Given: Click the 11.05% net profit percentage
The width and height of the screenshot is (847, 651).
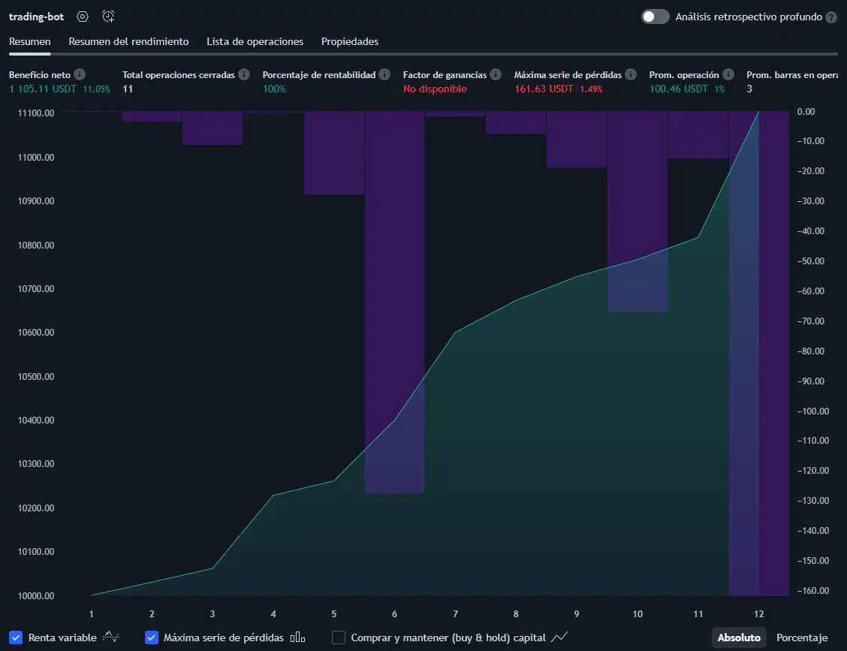Looking at the screenshot, I should [97, 89].
